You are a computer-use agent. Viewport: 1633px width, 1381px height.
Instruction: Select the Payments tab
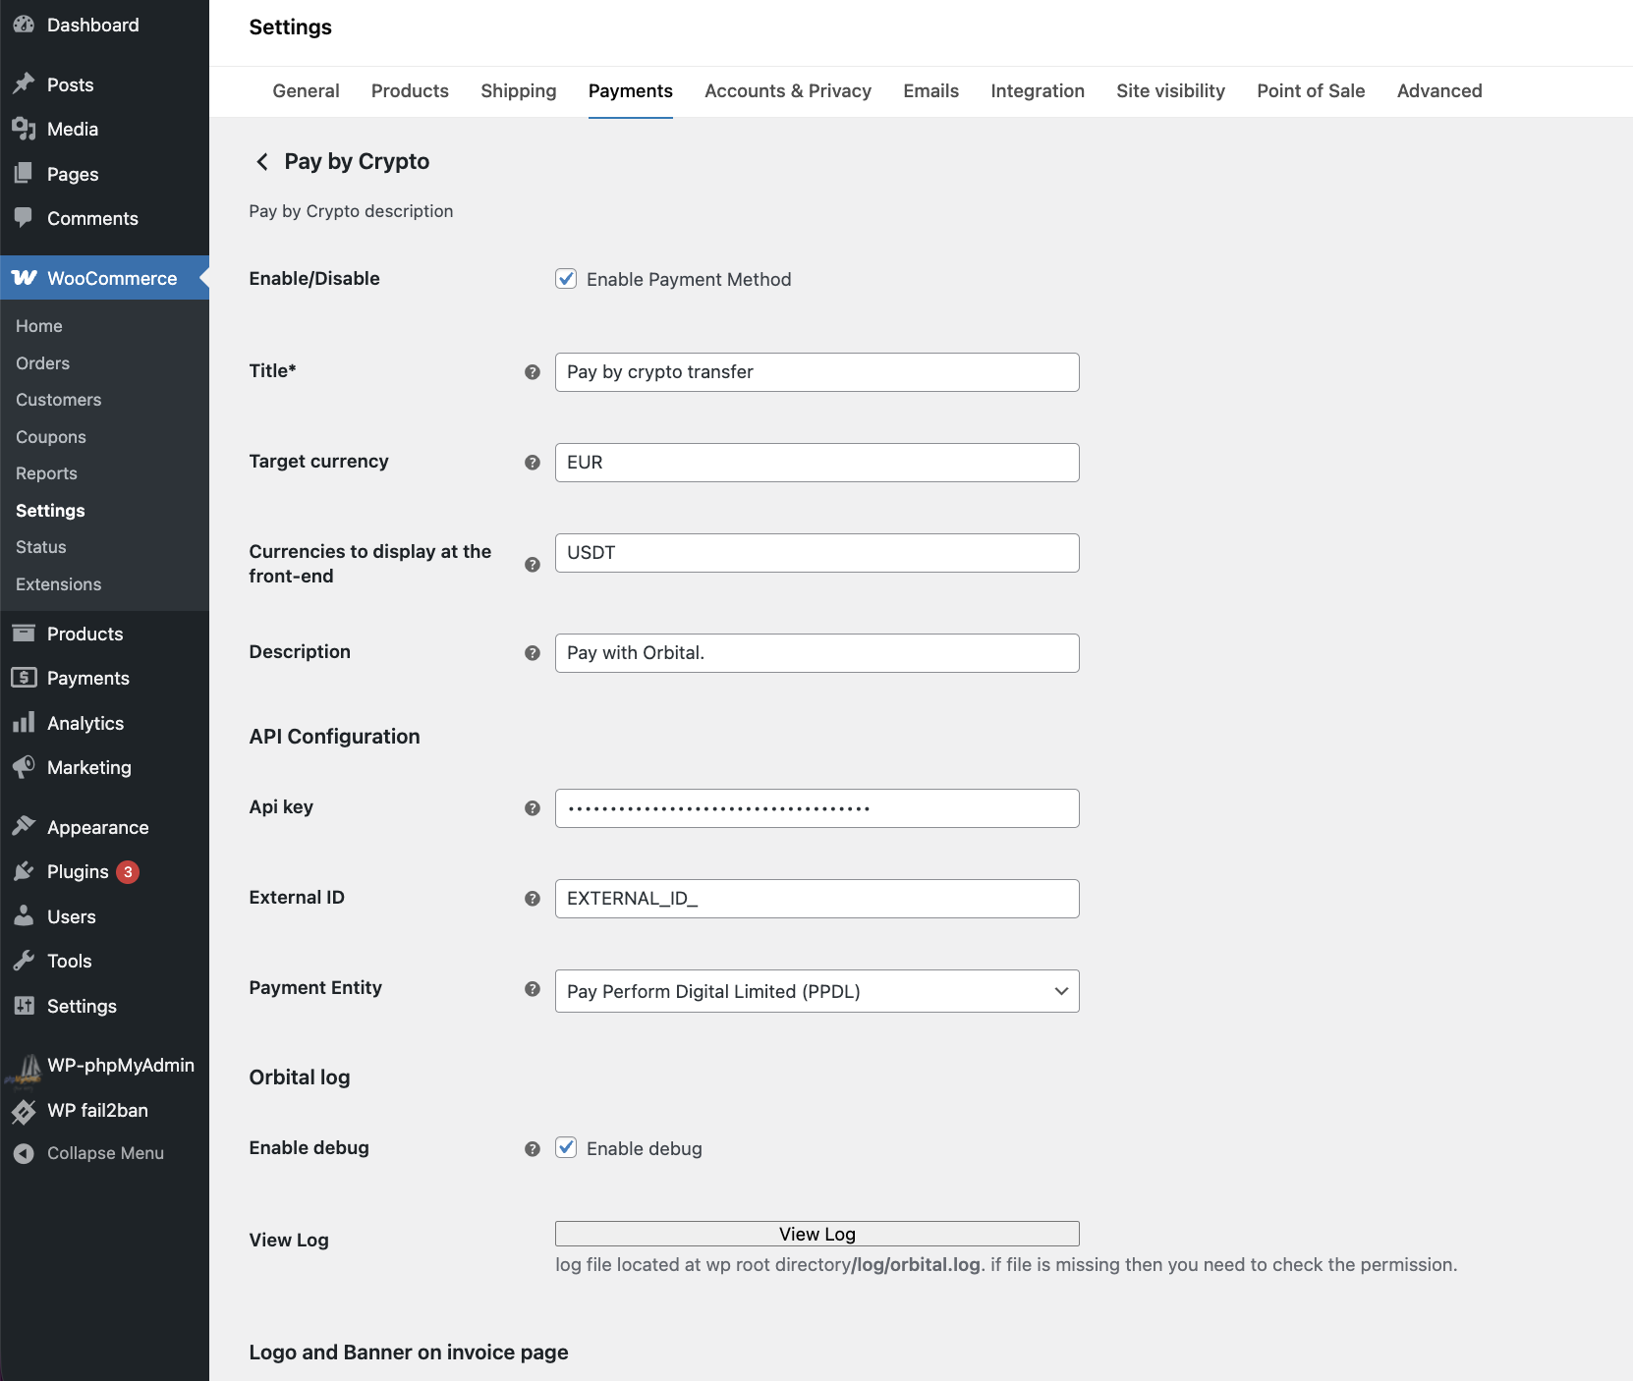[x=631, y=91]
